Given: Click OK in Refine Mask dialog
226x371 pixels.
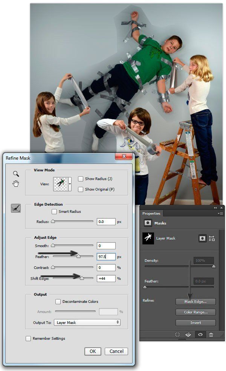Looking at the screenshot, I should tap(93, 351).
